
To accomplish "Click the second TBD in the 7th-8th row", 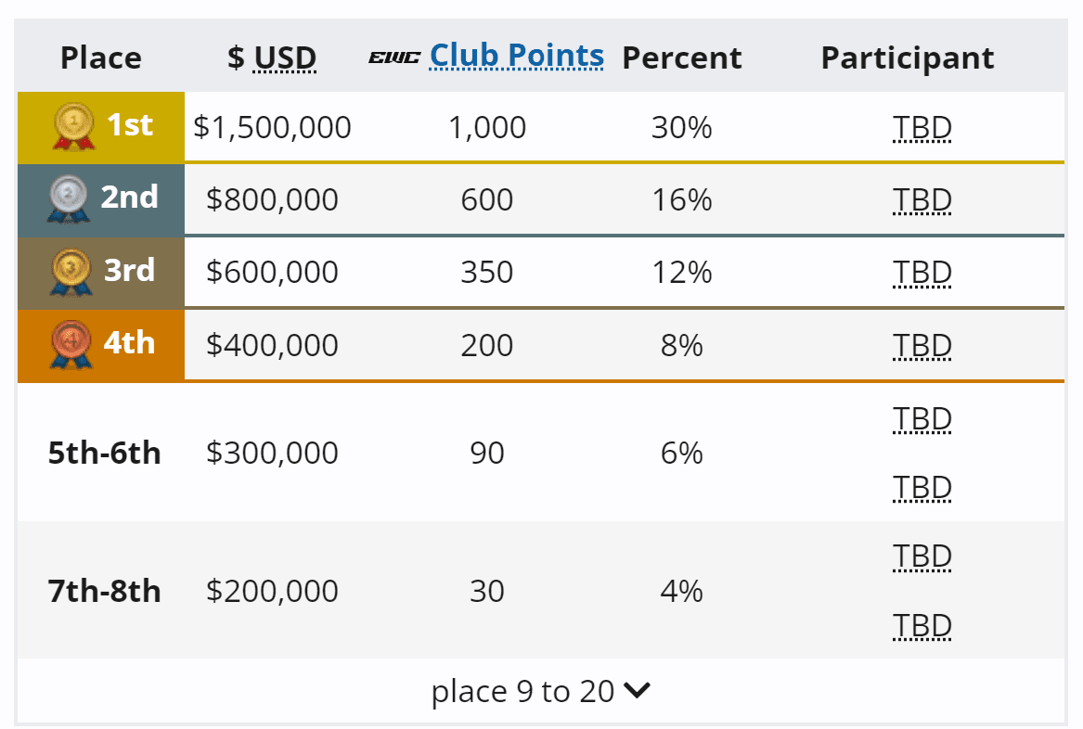I will (922, 625).
